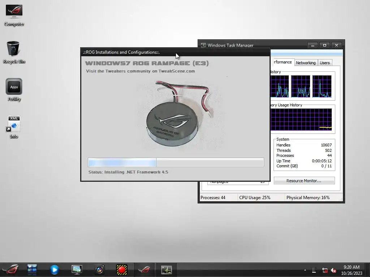Switch to the Users tab
The width and height of the screenshot is (370, 277).
[325, 63]
